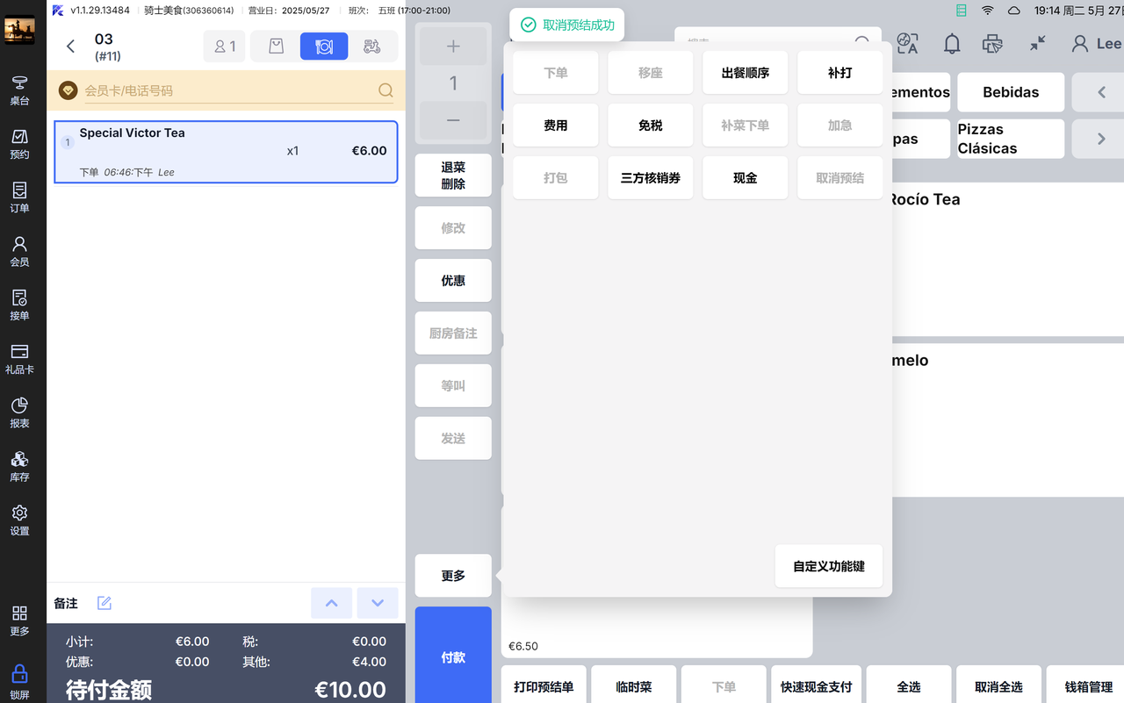Edit the 备注 note pencil icon
The width and height of the screenshot is (1124, 703).
[104, 603]
